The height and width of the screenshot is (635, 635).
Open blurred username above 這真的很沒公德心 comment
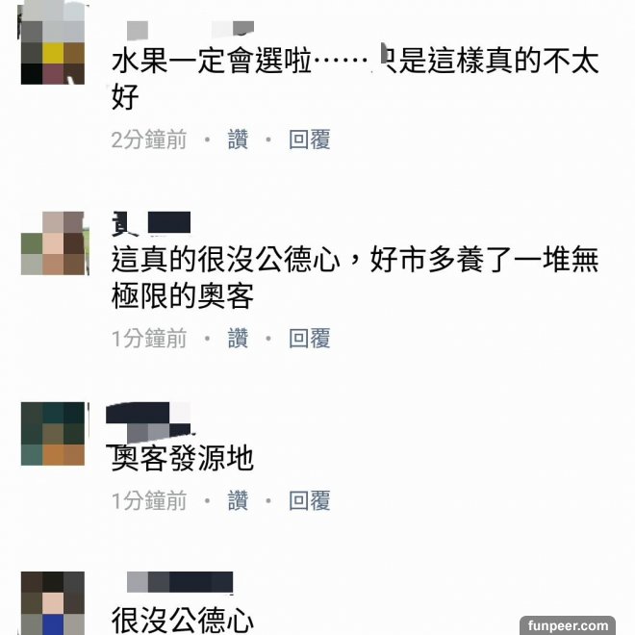pos(151,223)
